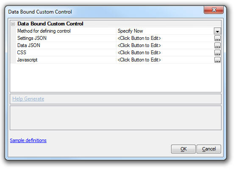
Task: Click the Javascript value placeholder text
Action: point(139,60)
